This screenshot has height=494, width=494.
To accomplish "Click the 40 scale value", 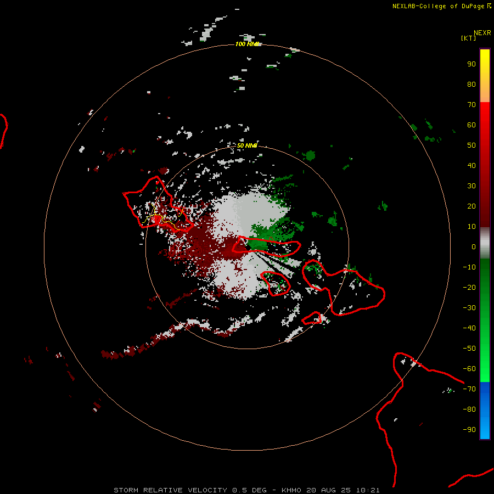I will [x=471, y=165].
